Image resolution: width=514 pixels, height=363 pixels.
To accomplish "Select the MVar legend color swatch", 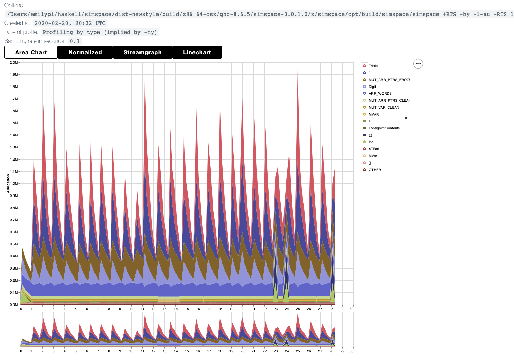I will (364, 156).
